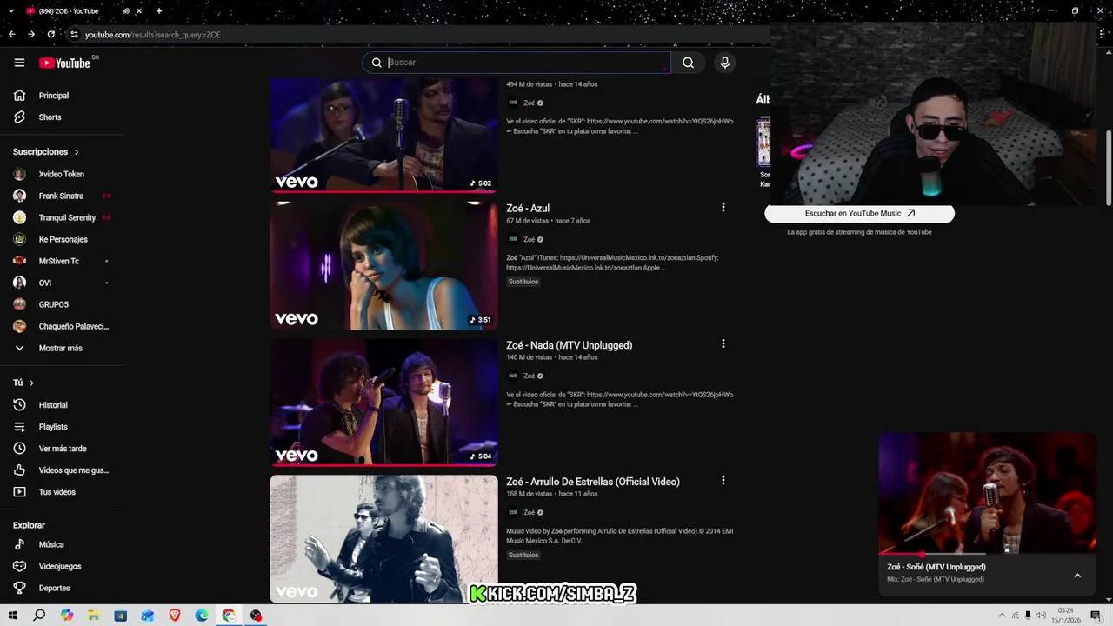The width and height of the screenshot is (1113, 626).
Task: Seek in the miniplayer progress bar
Action: 987,554
